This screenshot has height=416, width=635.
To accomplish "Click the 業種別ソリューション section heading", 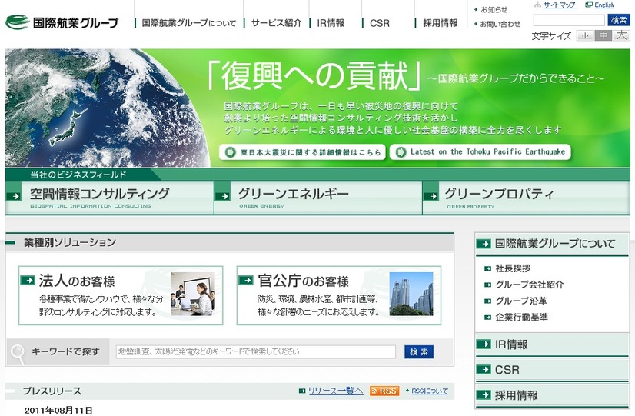I will tap(70, 243).
